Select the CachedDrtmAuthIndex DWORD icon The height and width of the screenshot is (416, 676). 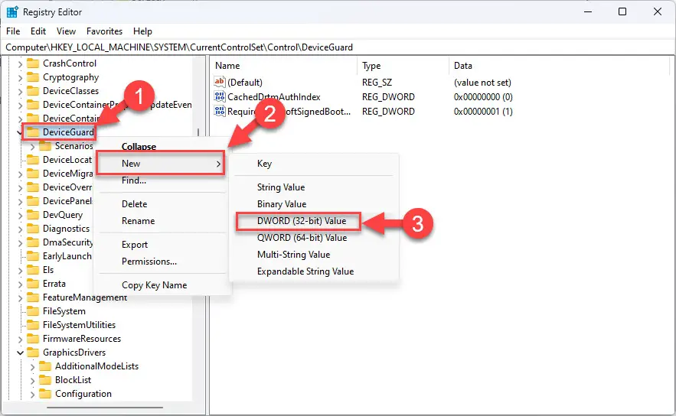pyautogui.click(x=220, y=96)
